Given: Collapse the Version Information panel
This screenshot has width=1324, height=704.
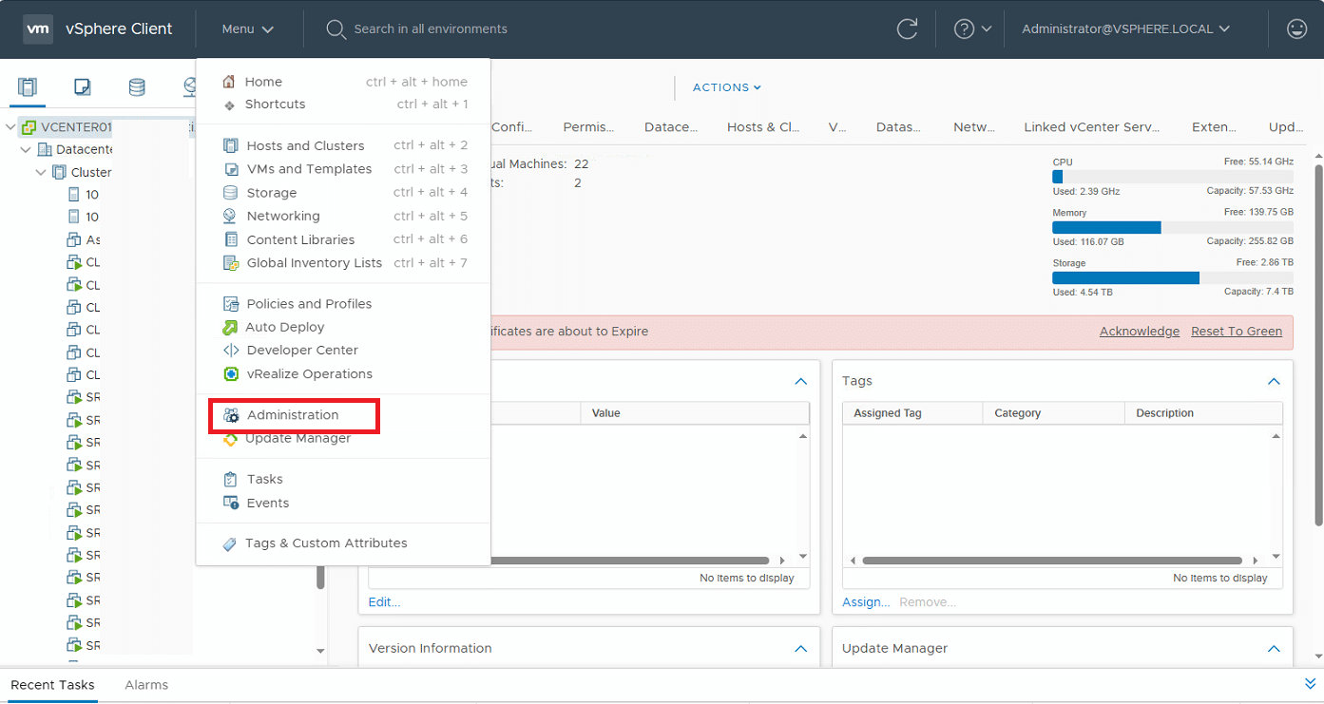Looking at the screenshot, I should (800, 649).
